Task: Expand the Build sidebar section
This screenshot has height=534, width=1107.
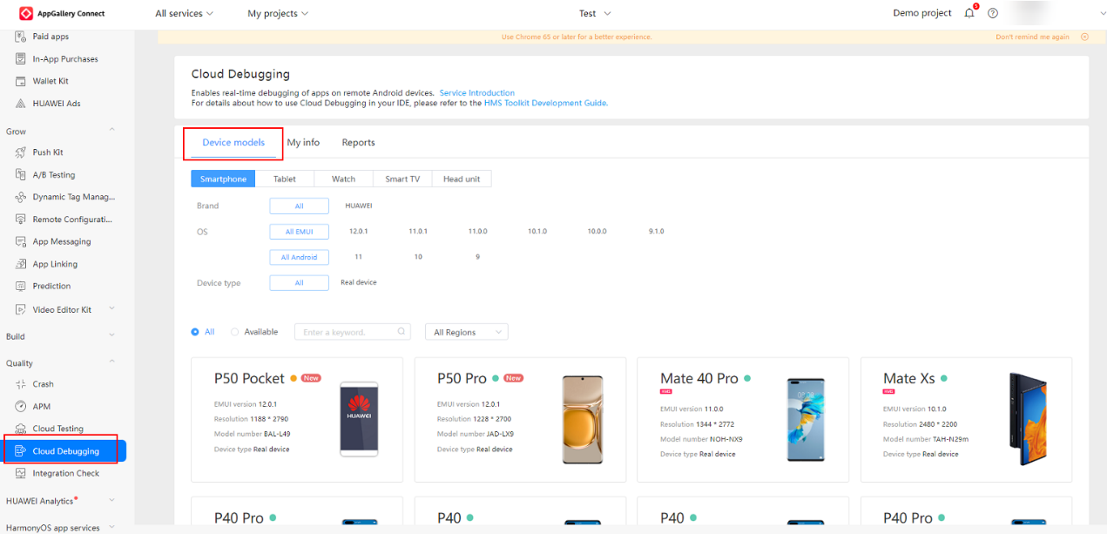Action: [111, 336]
